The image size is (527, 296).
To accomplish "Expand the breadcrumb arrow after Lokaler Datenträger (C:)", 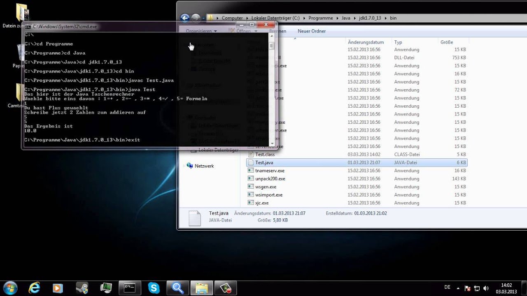I will pyautogui.click(x=303, y=18).
